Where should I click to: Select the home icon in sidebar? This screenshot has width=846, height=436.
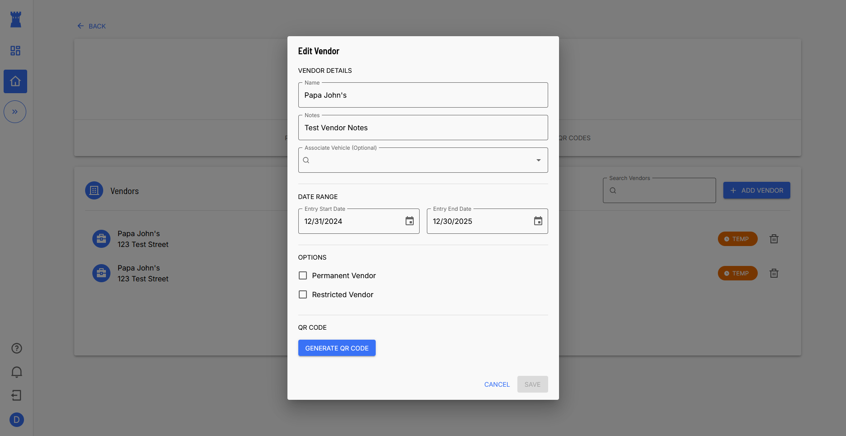pos(15,81)
